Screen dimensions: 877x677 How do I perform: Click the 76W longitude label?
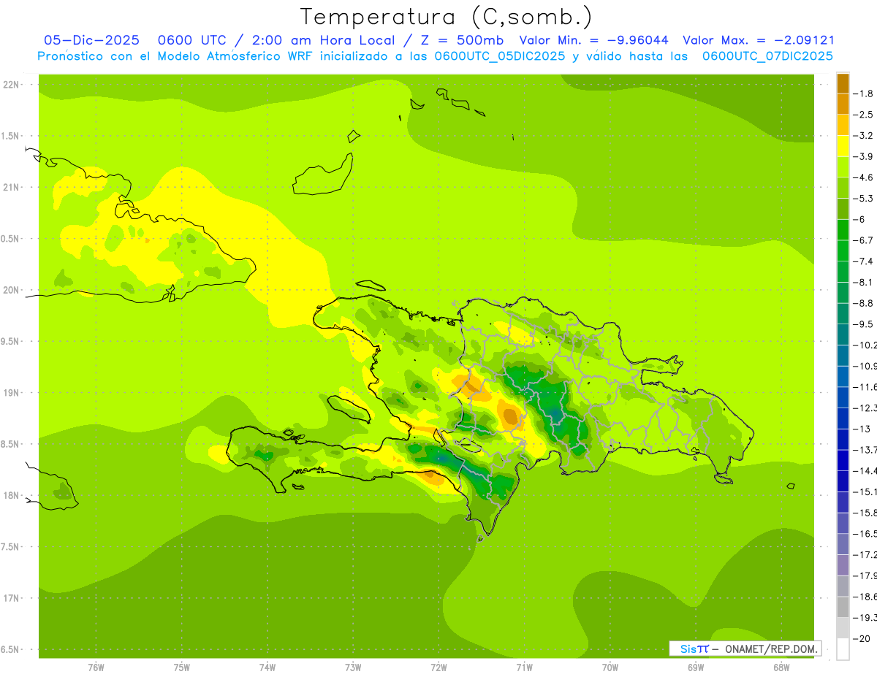pyautogui.click(x=96, y=667)
